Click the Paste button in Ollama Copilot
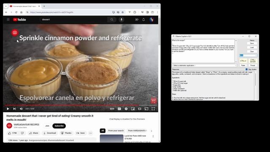The image size is (270, 152). (243, 65)
